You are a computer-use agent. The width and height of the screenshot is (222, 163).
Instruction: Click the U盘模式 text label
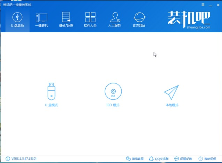point(51,105)
